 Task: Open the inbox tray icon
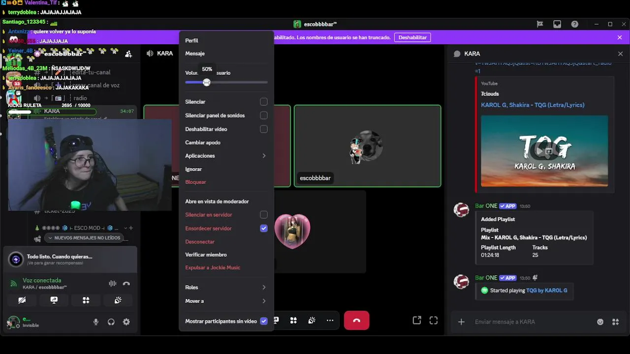557,24
